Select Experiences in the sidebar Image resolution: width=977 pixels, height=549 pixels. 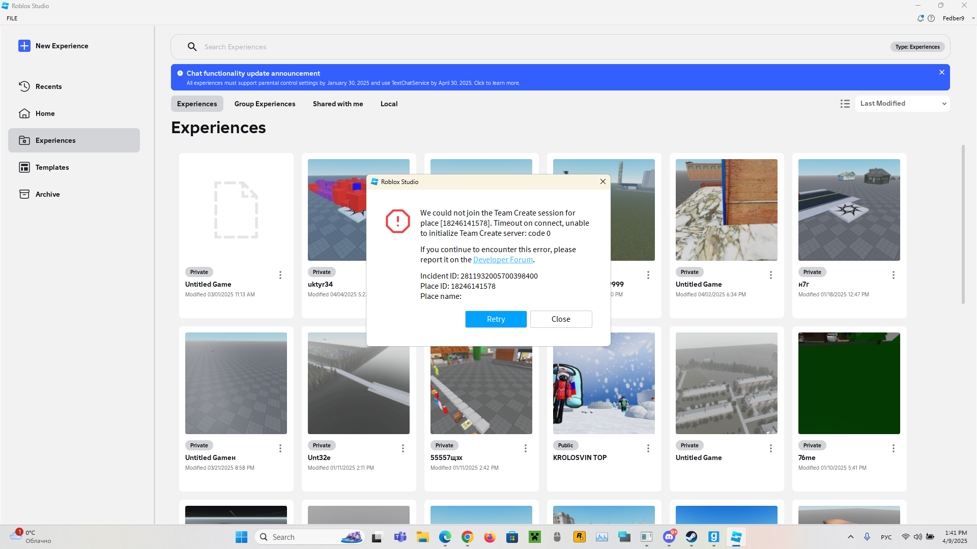click(74, 140)
